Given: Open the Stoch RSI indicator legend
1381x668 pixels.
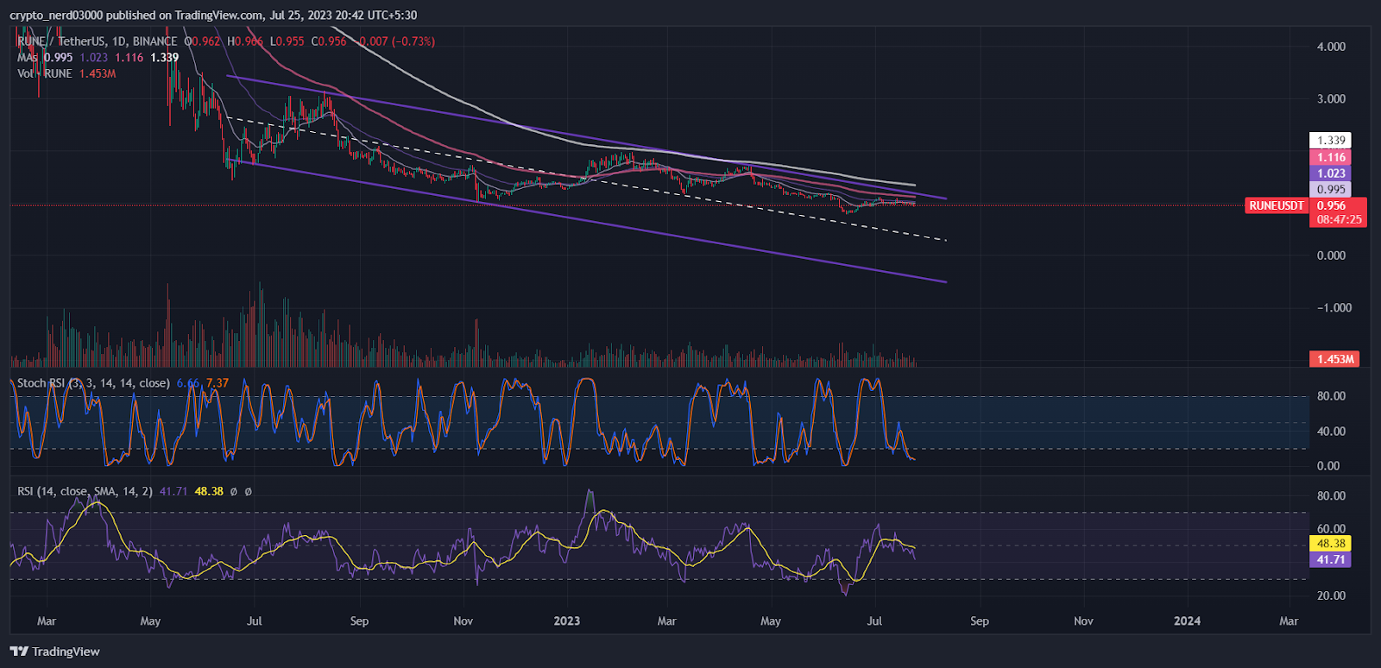Looking at the screenshot, I should click(x=93, y=383).
